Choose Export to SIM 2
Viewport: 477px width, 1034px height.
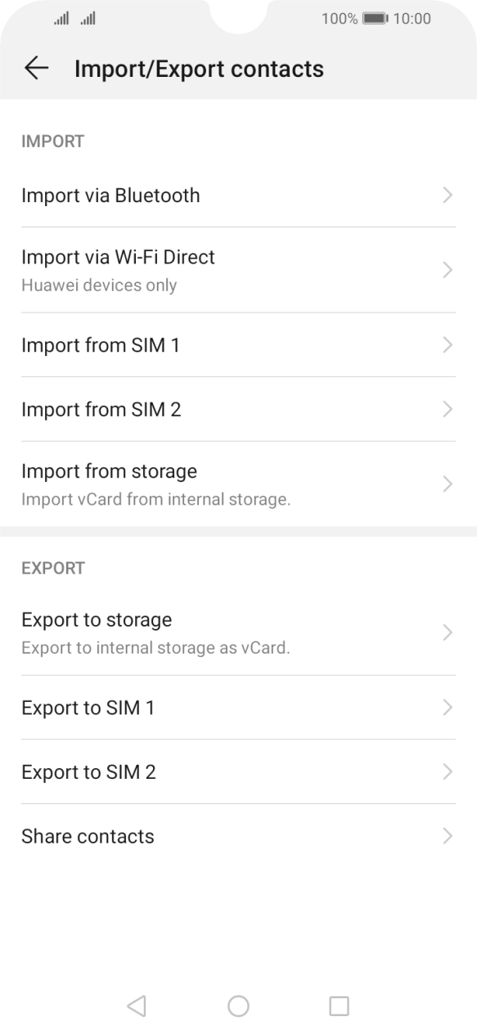coord(89,771)
